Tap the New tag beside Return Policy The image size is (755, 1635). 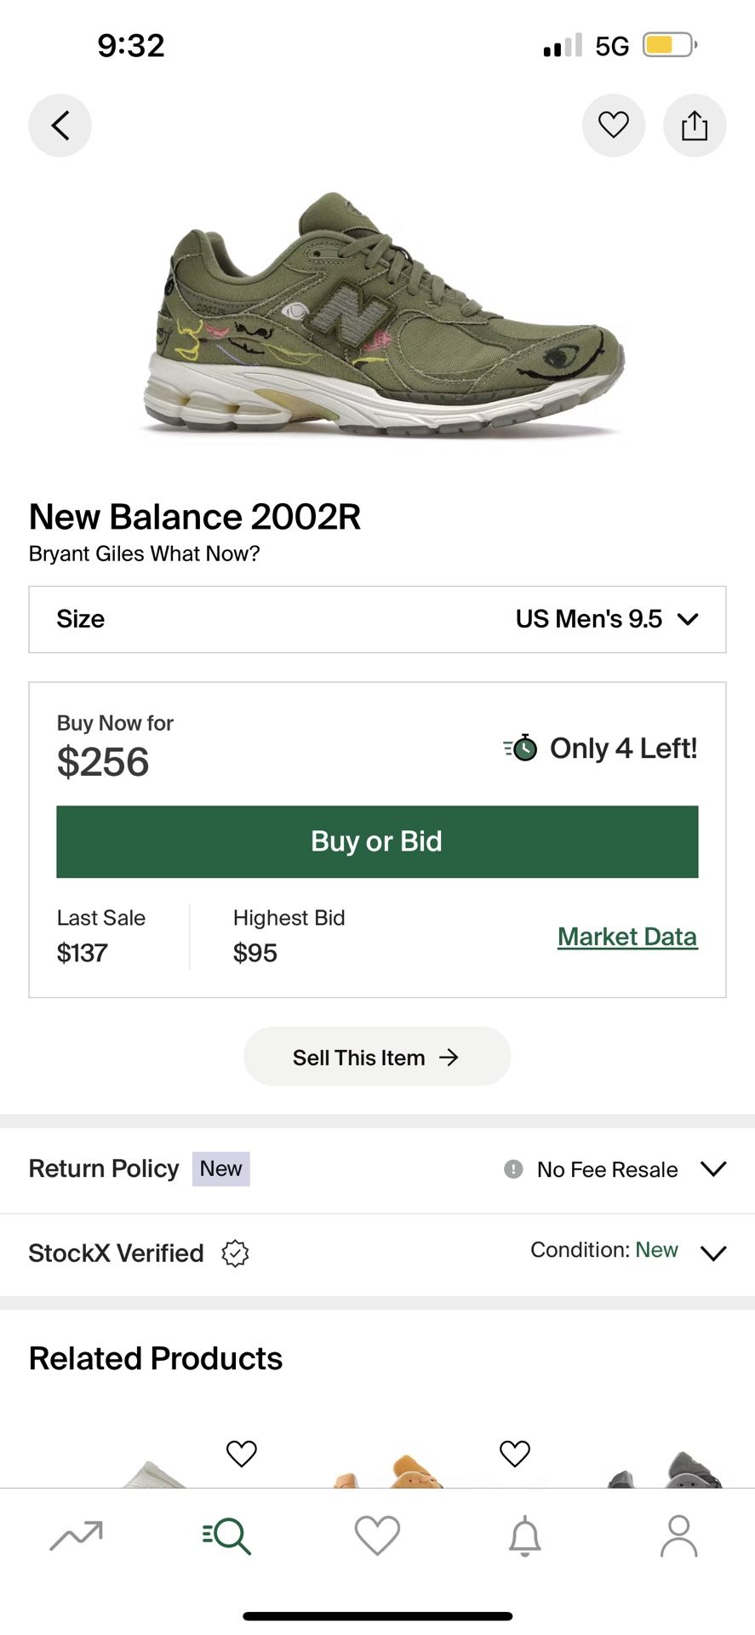point(221,1169)
